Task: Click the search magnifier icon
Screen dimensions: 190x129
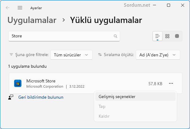Action: [116, 36]
